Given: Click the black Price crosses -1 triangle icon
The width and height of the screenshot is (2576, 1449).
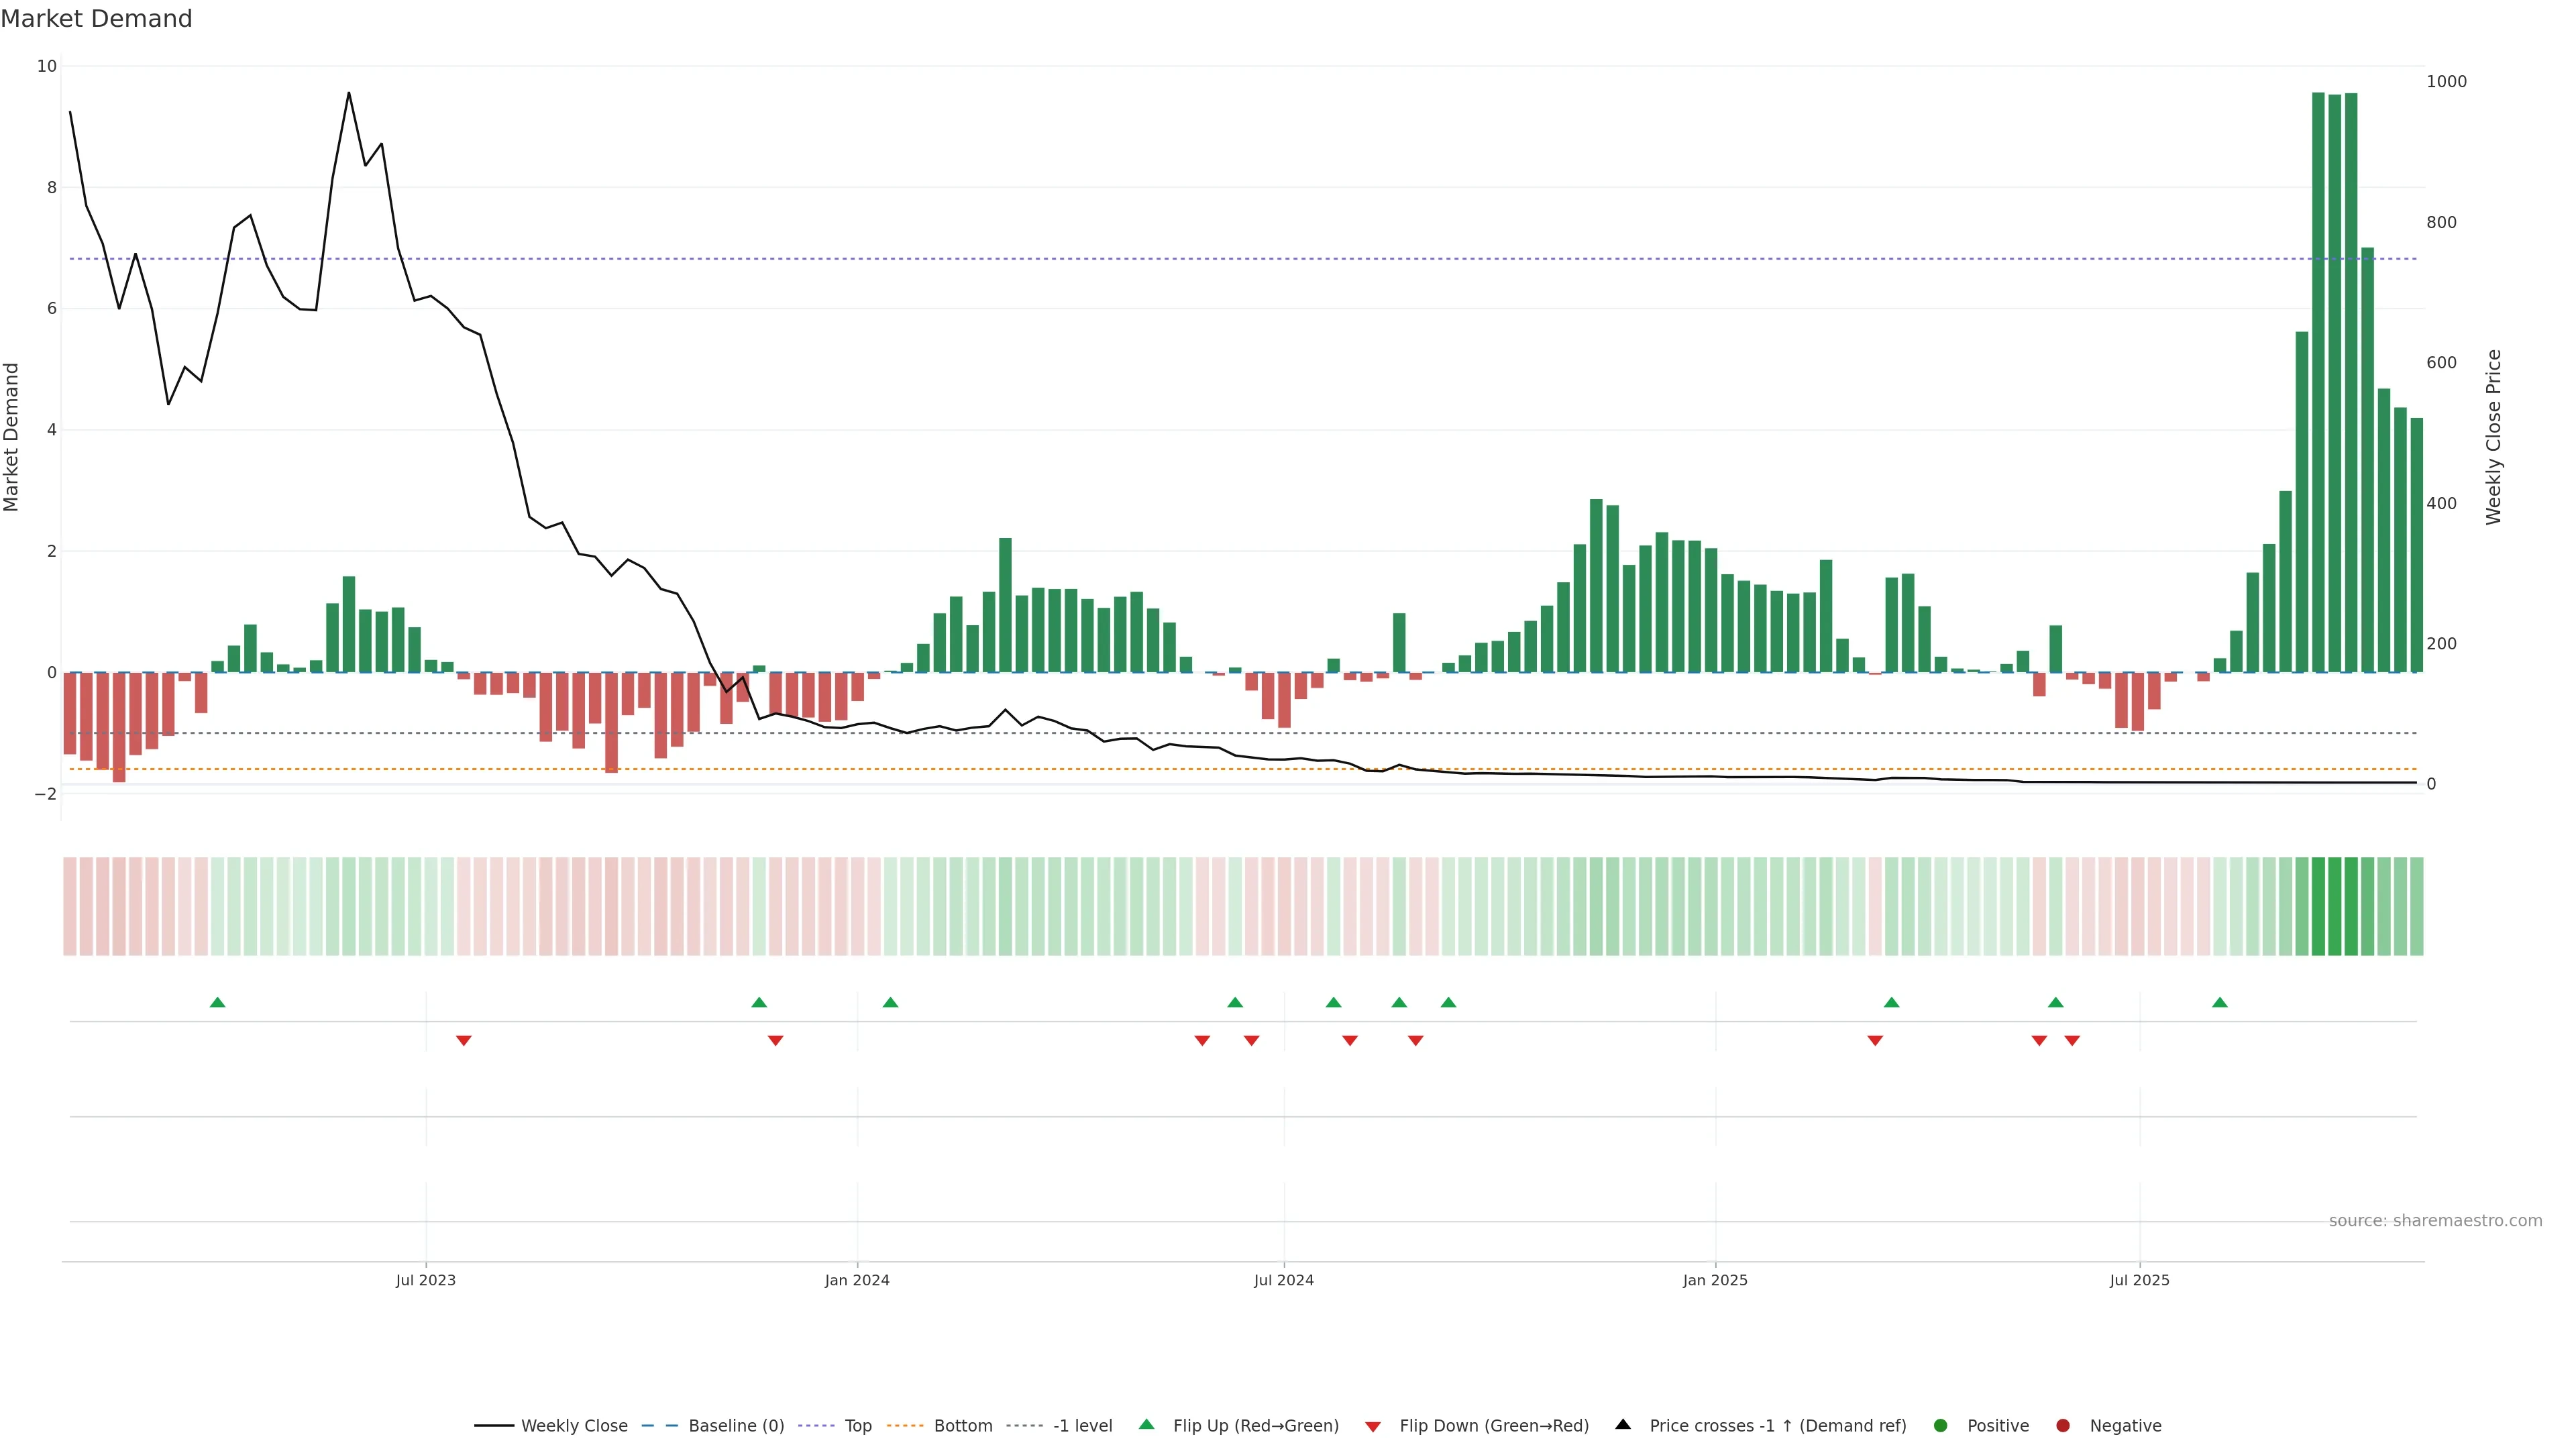Looking at the screenshot, I should pyautogui.click(x=1623, y=1425).
